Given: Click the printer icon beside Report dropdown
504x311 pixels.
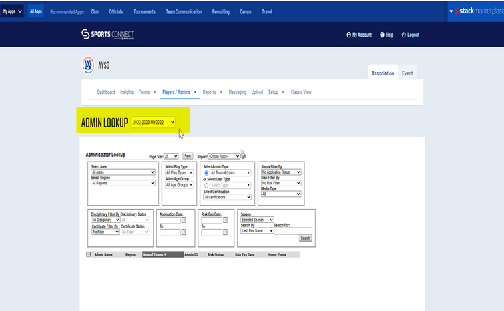Looking at the screenshot, I should point(243,155).
